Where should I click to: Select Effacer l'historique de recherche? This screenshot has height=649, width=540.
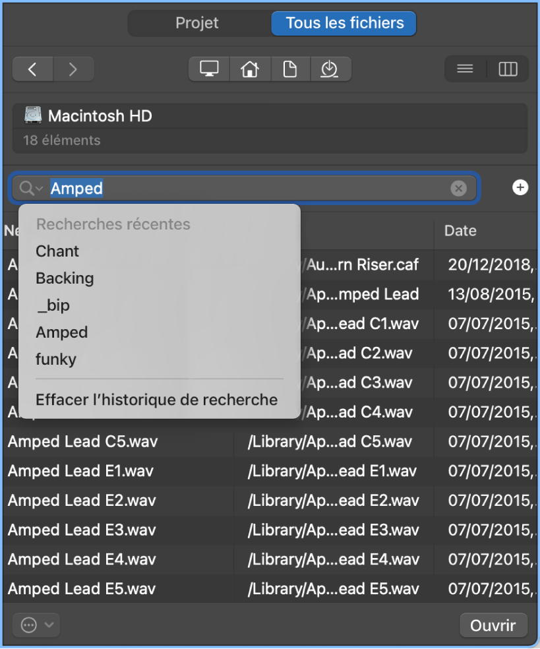[x=156, y=399]
